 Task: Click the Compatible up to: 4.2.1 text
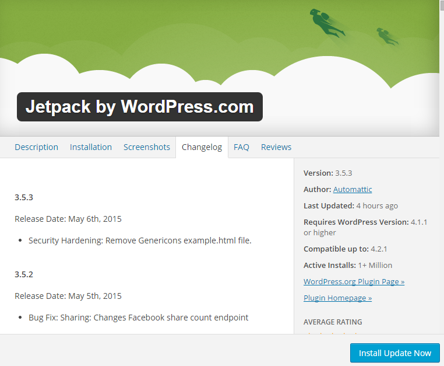(345, 249)
